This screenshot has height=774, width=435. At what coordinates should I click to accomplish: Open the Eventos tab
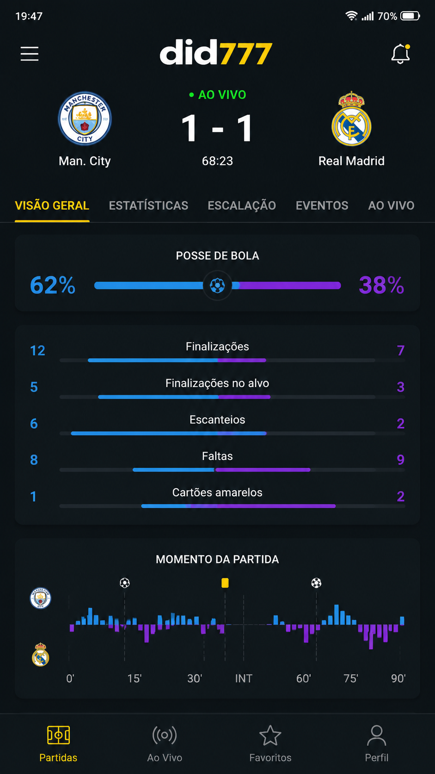(x=322, y=206)
